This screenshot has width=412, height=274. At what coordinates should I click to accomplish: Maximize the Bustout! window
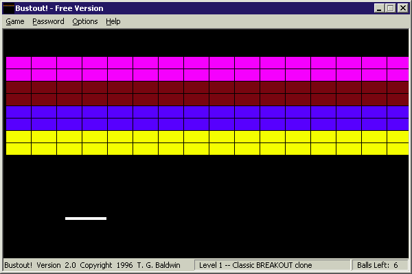pos(391,8)
